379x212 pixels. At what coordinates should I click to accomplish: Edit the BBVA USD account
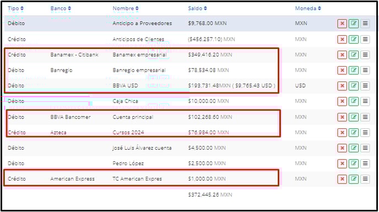point(353,86)
